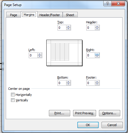
Task: Switch to the Sheet tab
Action: tap(70, 15)
